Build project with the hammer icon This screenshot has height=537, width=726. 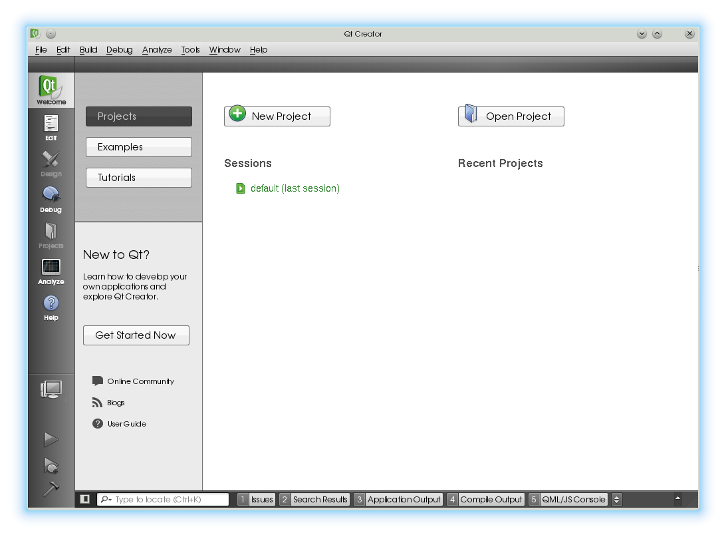click(x=51, y=489)
